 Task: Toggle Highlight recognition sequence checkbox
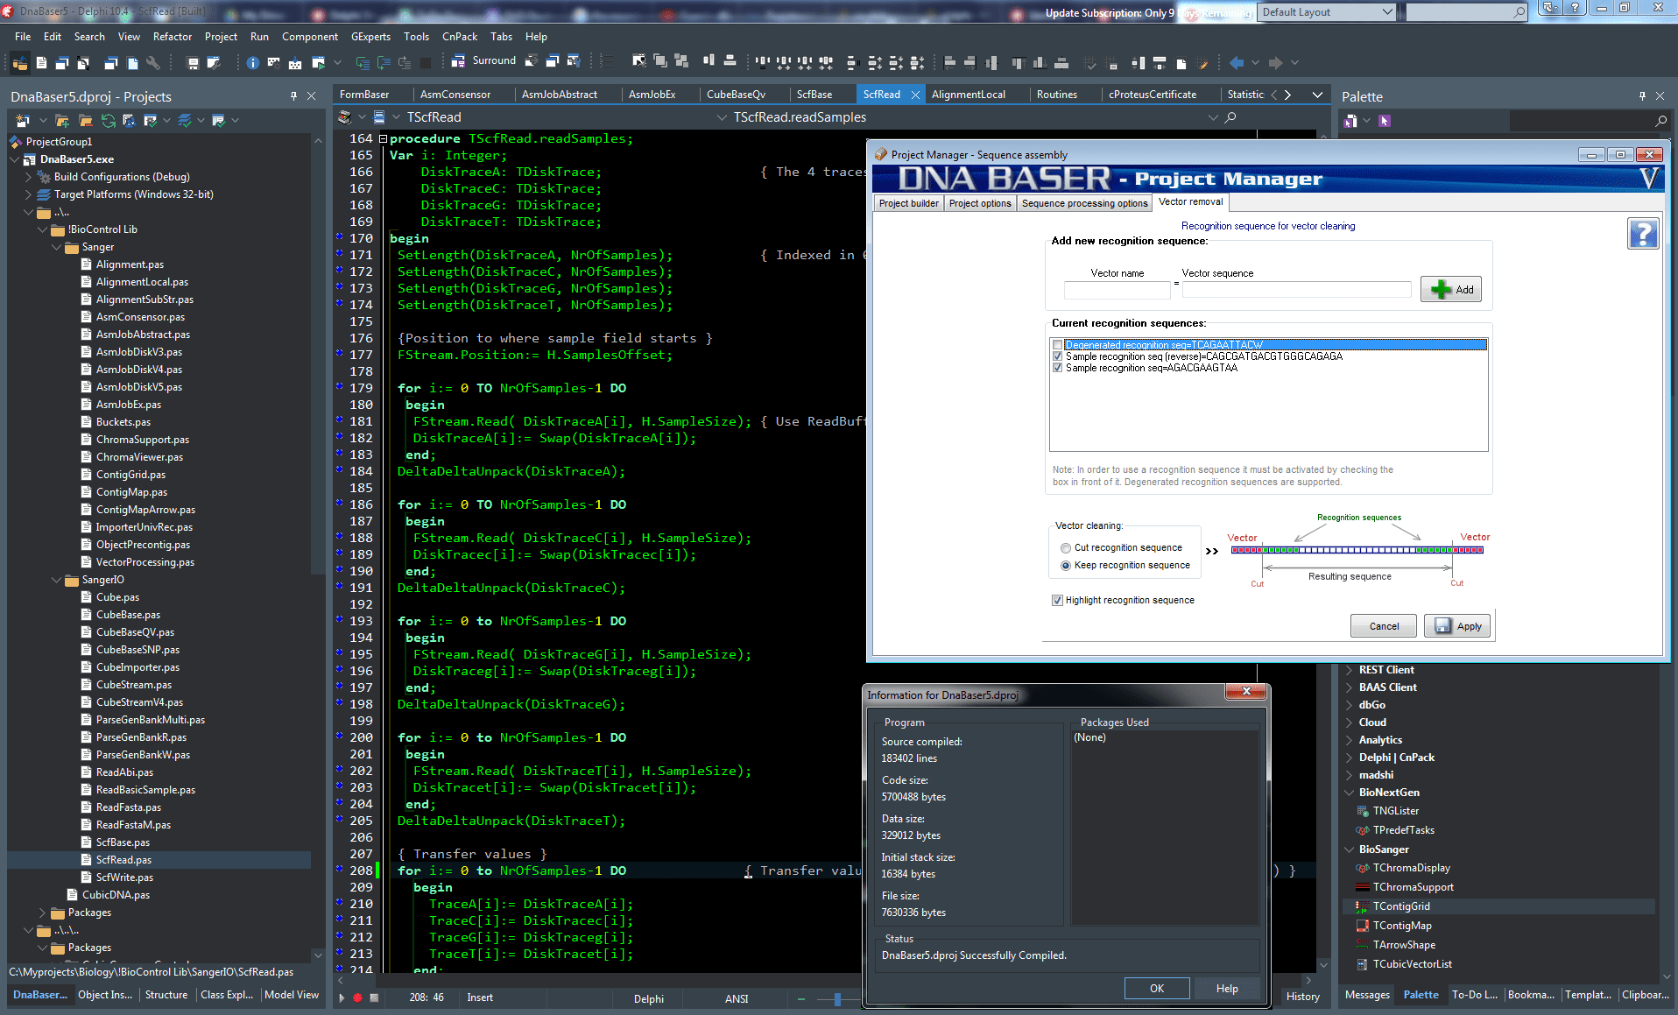click(x=1057, y=601)
